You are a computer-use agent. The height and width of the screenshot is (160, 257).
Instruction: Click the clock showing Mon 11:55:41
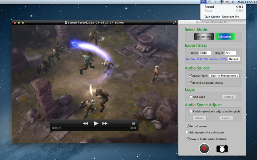pos(247,2)
